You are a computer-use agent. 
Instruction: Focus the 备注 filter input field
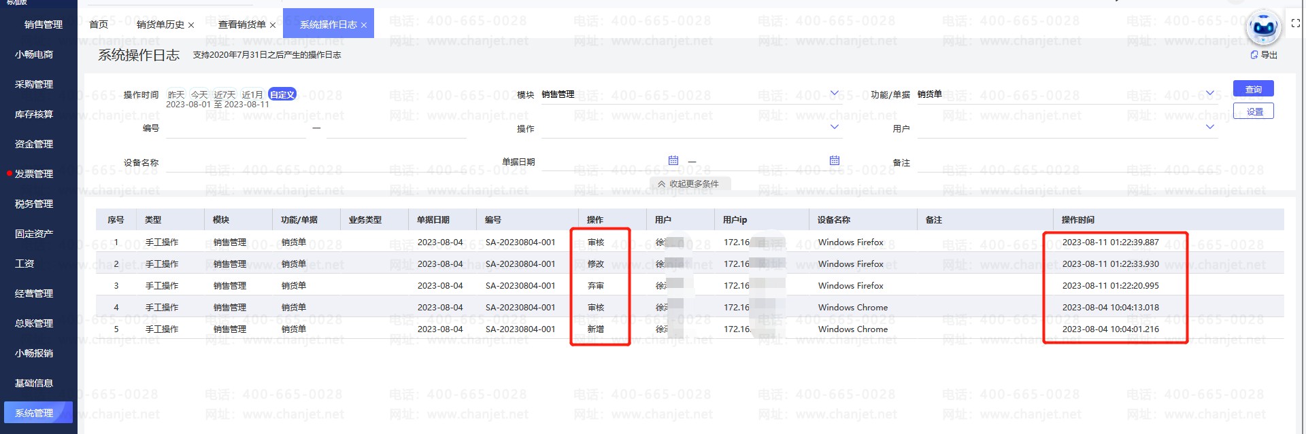coord(1067,162)
